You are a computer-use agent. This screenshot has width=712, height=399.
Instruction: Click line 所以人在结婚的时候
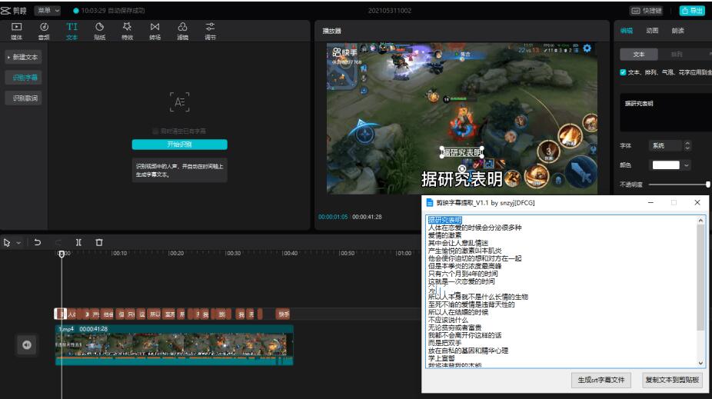pyautogui.click(x=458, y=312)
